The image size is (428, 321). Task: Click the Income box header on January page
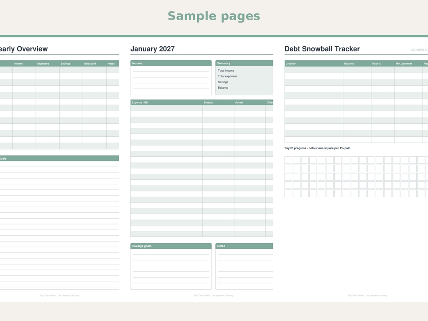tap(171, 64)
